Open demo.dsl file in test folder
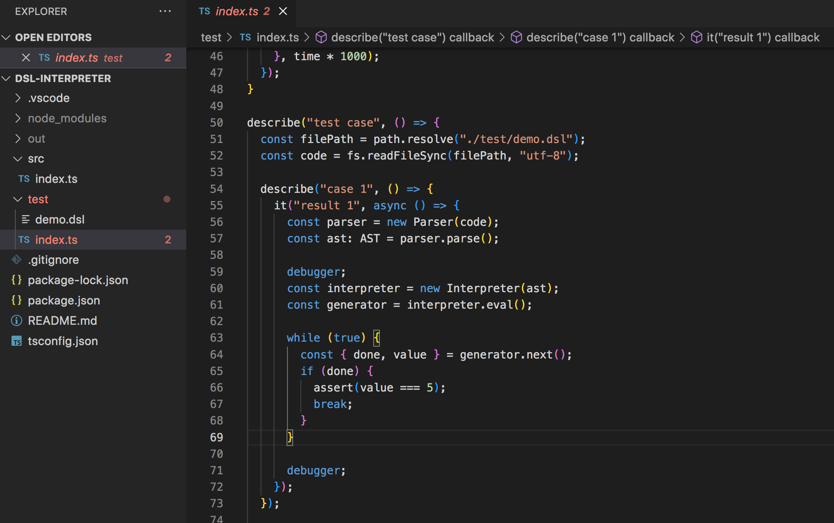The image size is (834, 523). [59, 219]
